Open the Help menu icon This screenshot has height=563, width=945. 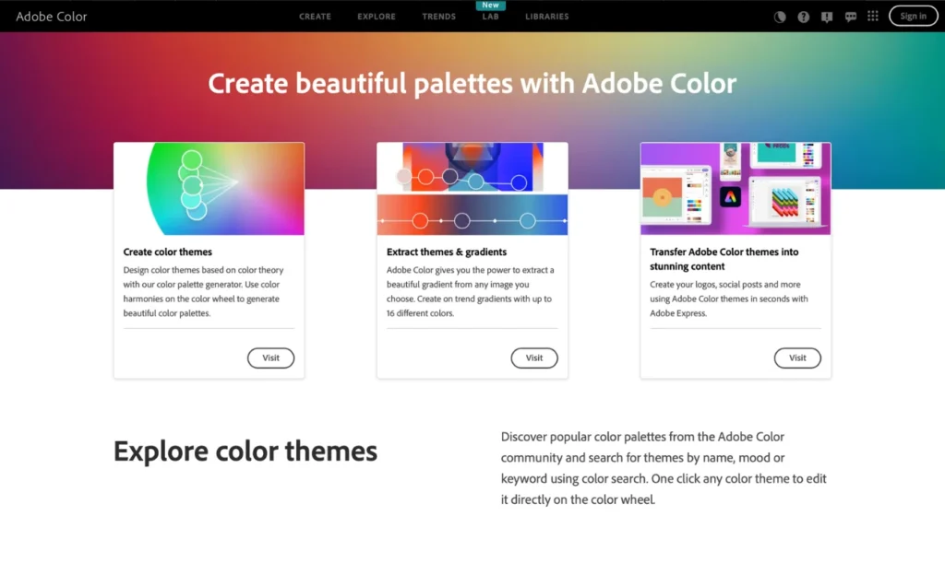803,16
